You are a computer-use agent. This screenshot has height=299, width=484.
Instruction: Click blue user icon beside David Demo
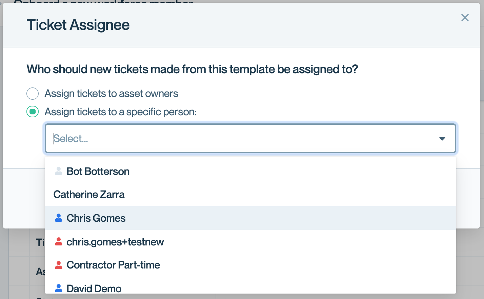tap(59, 288)
